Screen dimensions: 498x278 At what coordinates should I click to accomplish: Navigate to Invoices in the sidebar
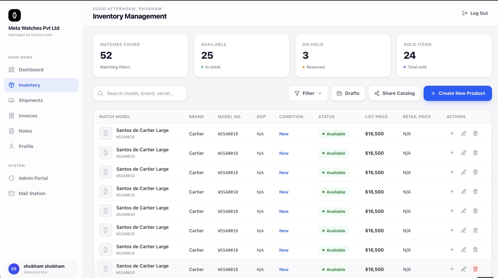point(41,116)
